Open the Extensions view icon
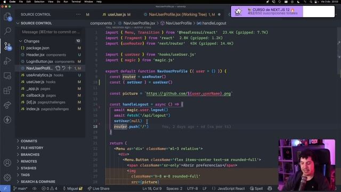Screen dimensions: 341x192 tap(7, 90)
